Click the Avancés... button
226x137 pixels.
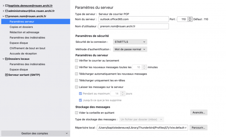point(199,113)
